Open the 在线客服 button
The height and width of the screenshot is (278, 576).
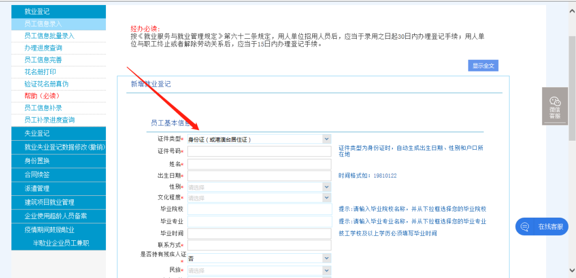click(x=542, y=227)
